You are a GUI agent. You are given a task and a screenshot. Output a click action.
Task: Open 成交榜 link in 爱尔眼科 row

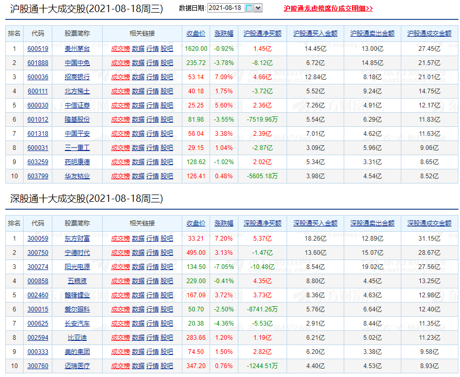[121, 309]
